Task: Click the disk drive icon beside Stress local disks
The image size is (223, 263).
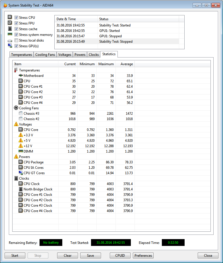Action: click(10, 41)
